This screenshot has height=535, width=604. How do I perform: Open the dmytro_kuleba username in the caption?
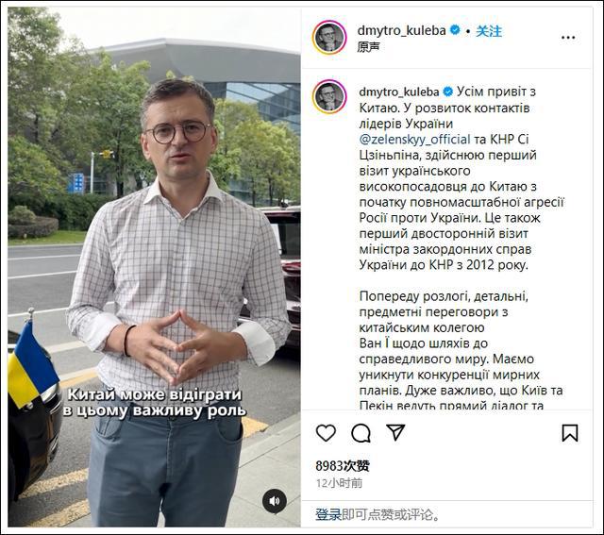click(x=399, y=92)
